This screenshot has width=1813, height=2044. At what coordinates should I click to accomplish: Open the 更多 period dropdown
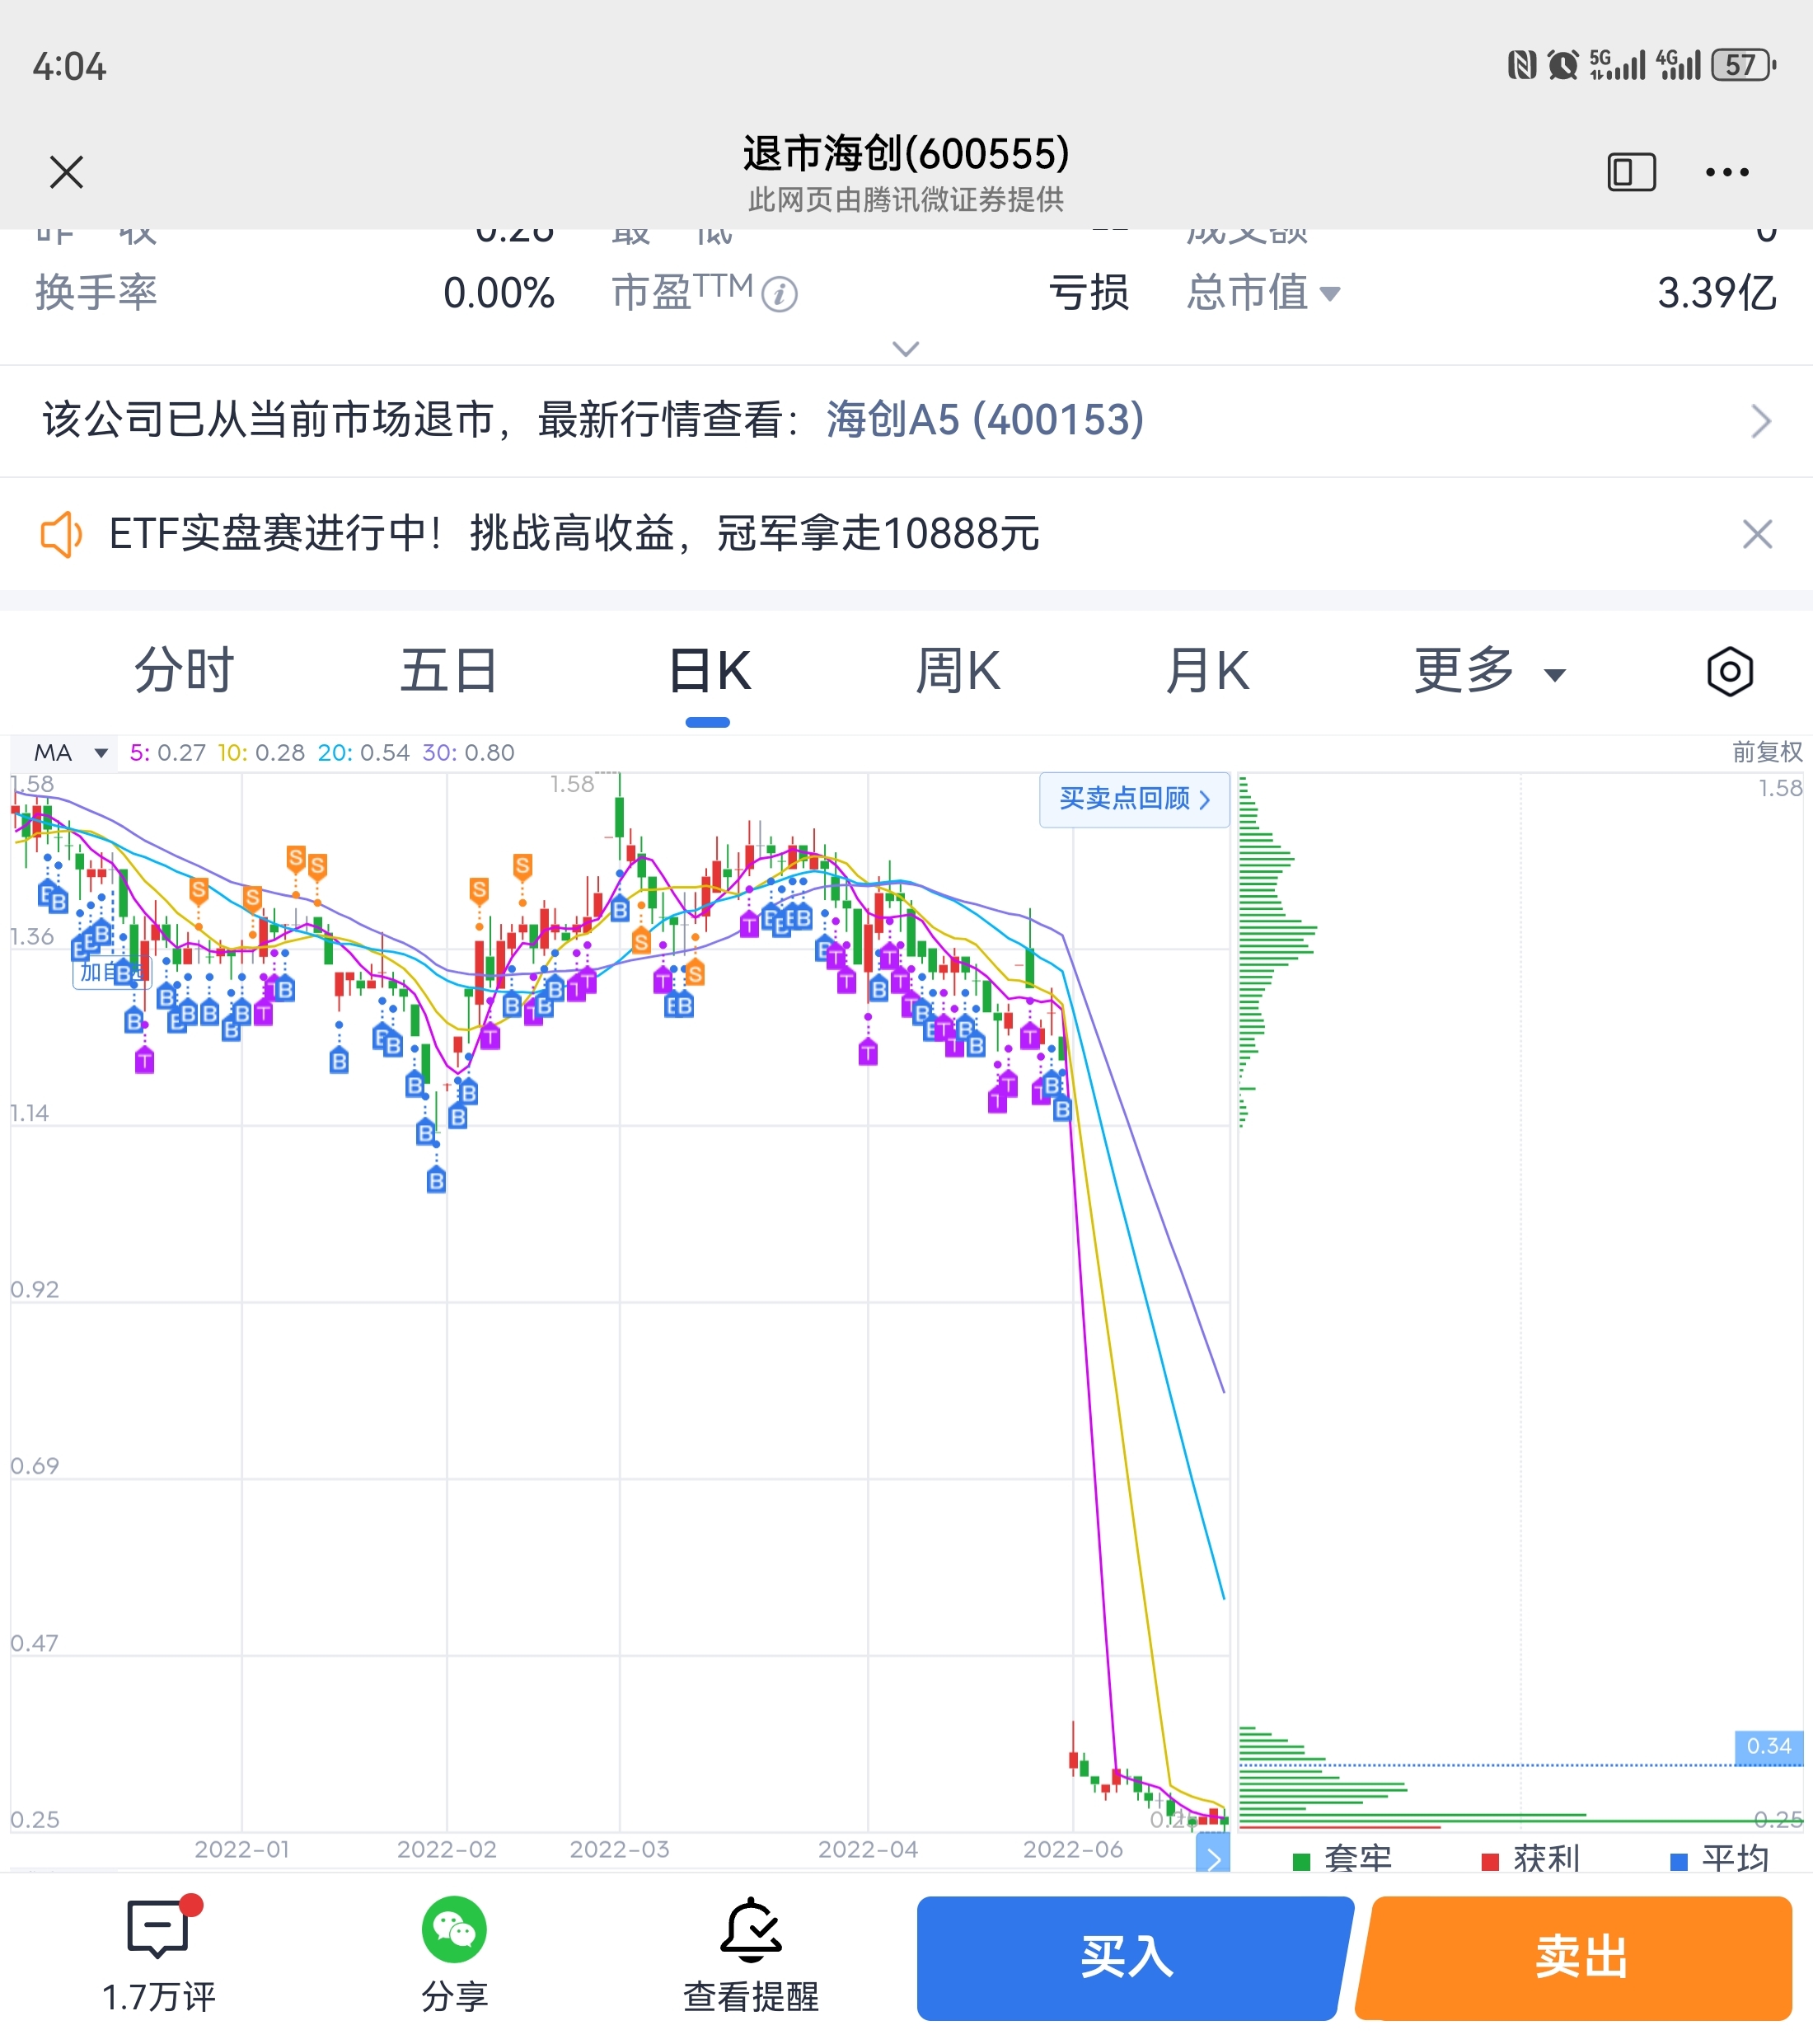1488,671
